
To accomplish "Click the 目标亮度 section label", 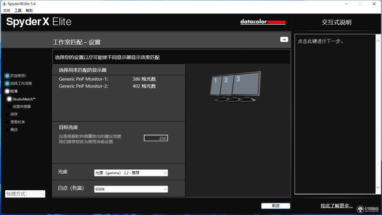I will (x=68, y=127).
